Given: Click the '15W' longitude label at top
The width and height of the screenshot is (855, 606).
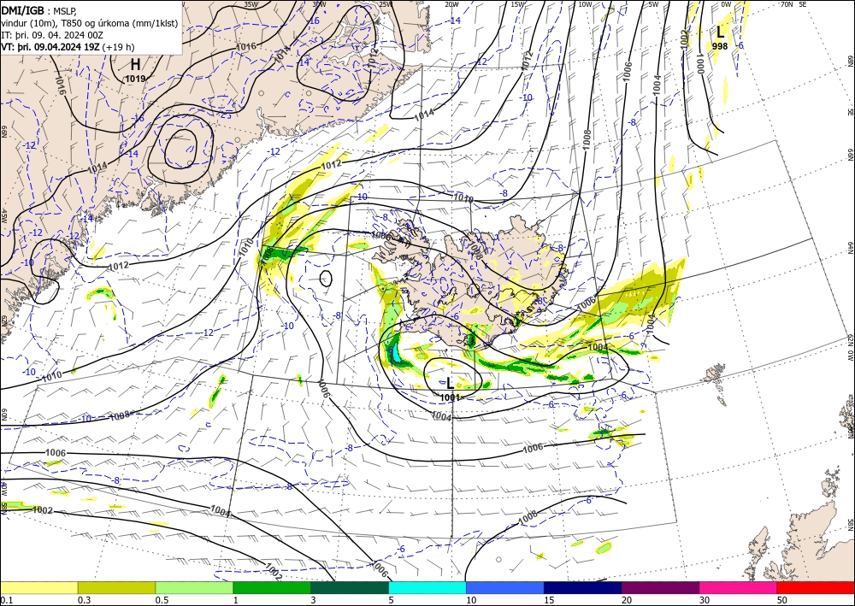Looking at the screenshot, I should (x=518, y=4).
